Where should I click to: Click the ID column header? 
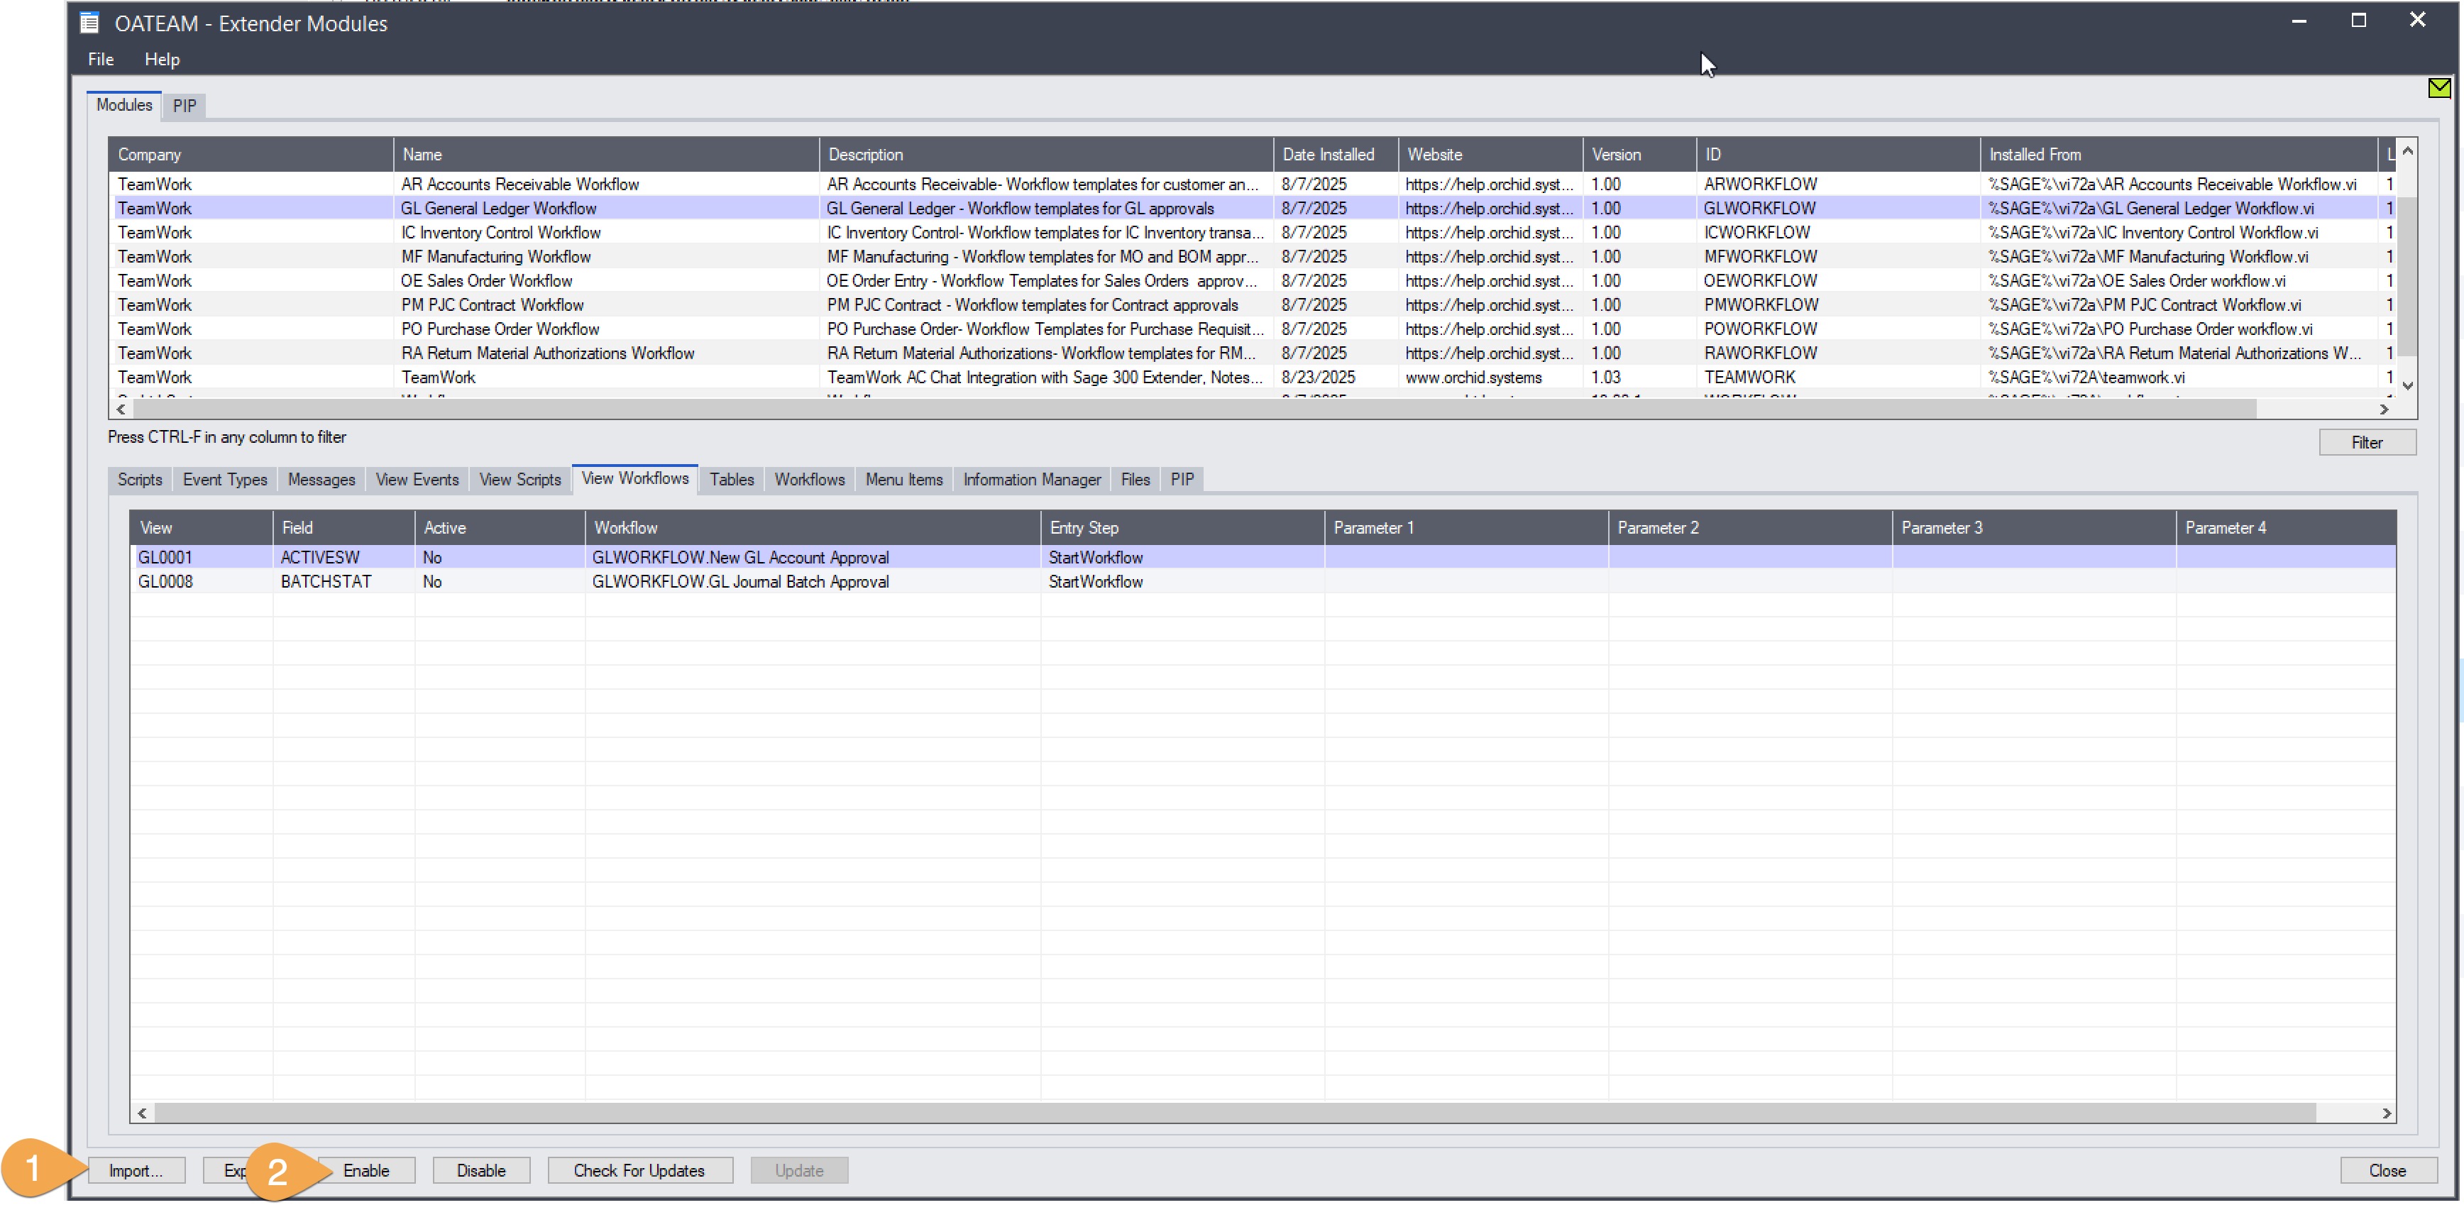(1837, 154)
